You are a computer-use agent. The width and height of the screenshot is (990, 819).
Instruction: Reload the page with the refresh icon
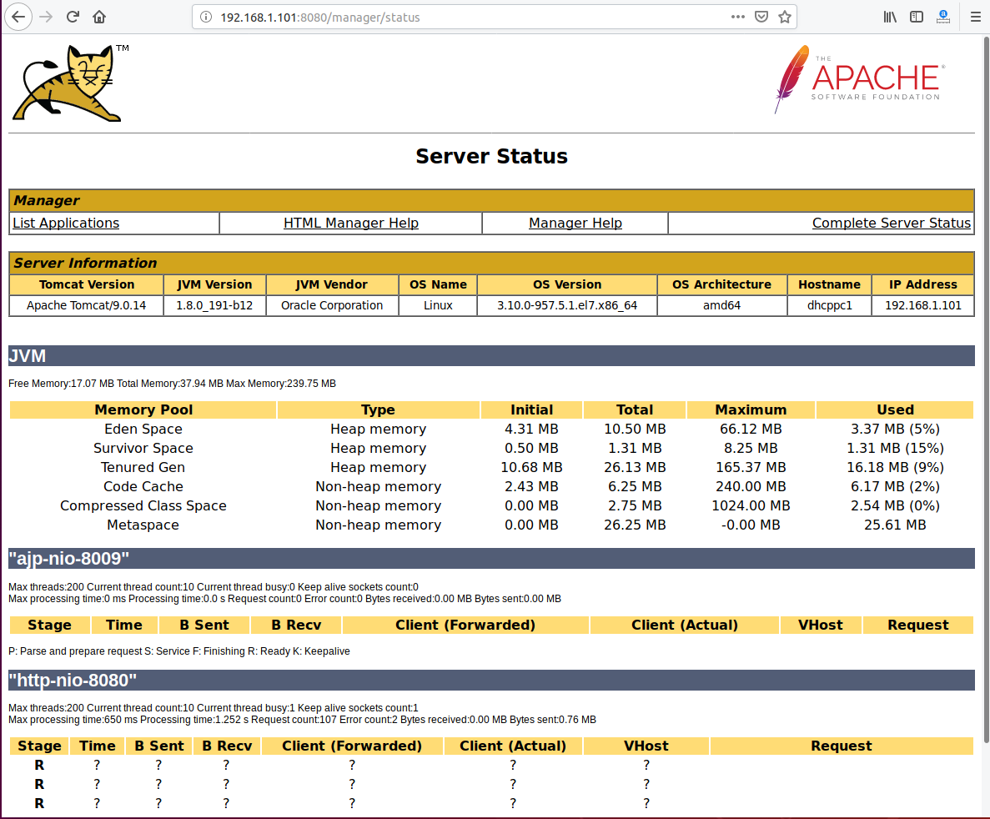pyautogui.click(x=73, y=17)
